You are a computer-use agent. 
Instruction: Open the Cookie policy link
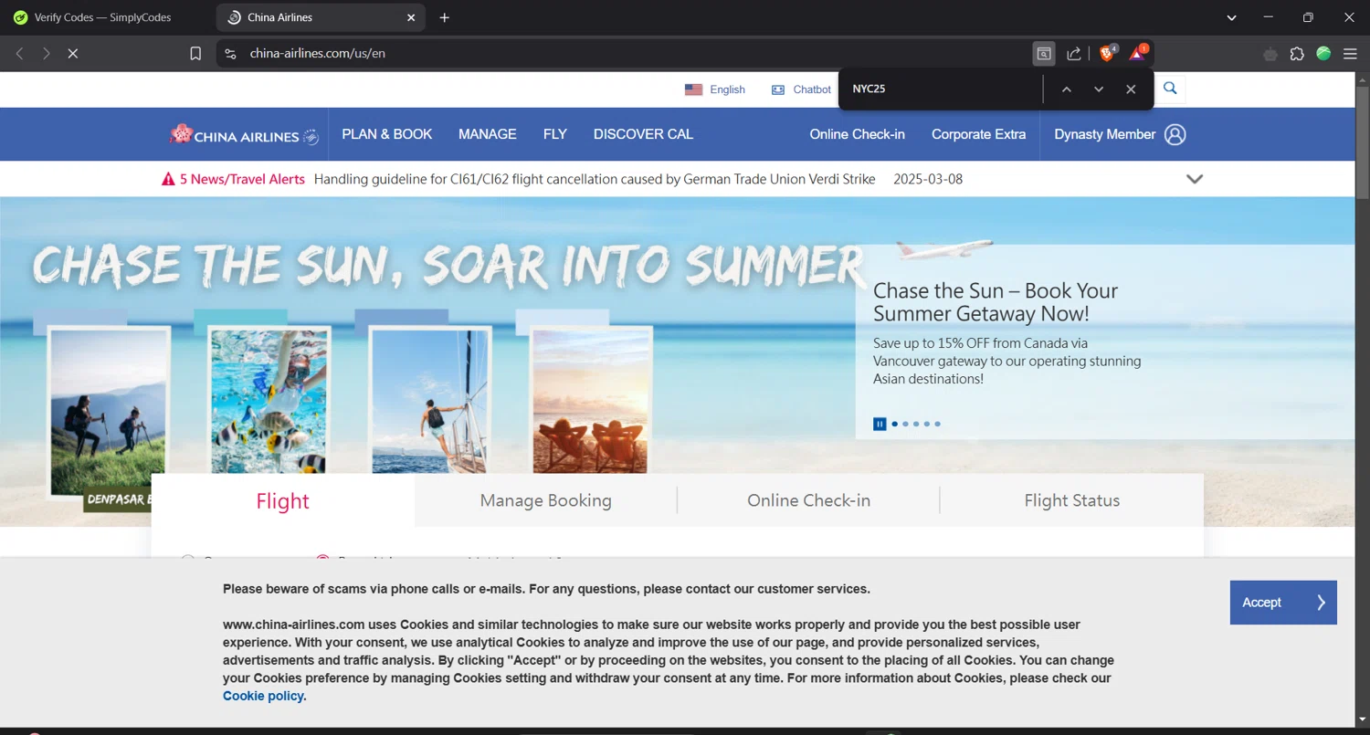coord(263,696)
